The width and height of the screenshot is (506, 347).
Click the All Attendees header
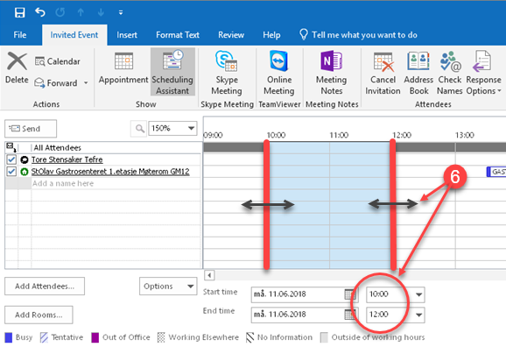58,148
